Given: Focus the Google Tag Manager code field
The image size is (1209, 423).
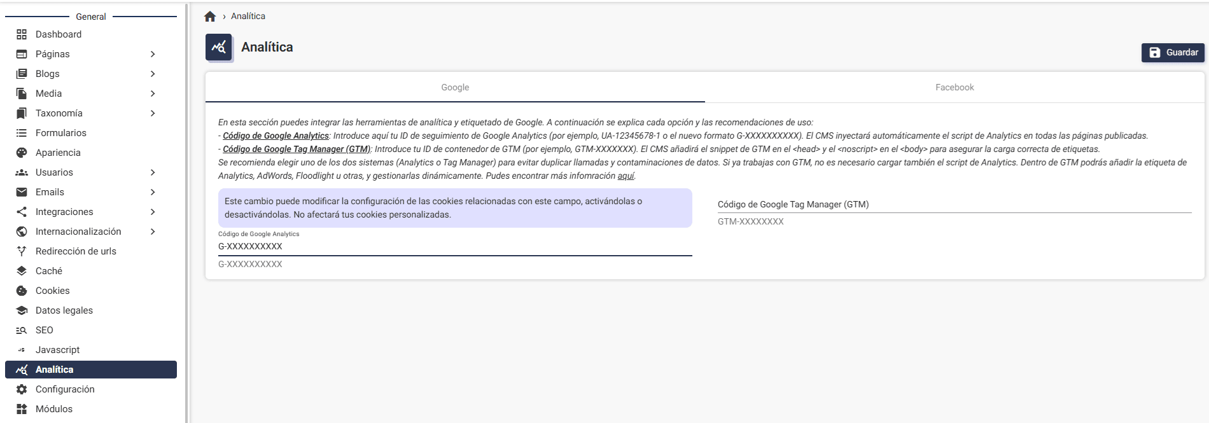Looking at the screenshot, I should pos(954,205).
